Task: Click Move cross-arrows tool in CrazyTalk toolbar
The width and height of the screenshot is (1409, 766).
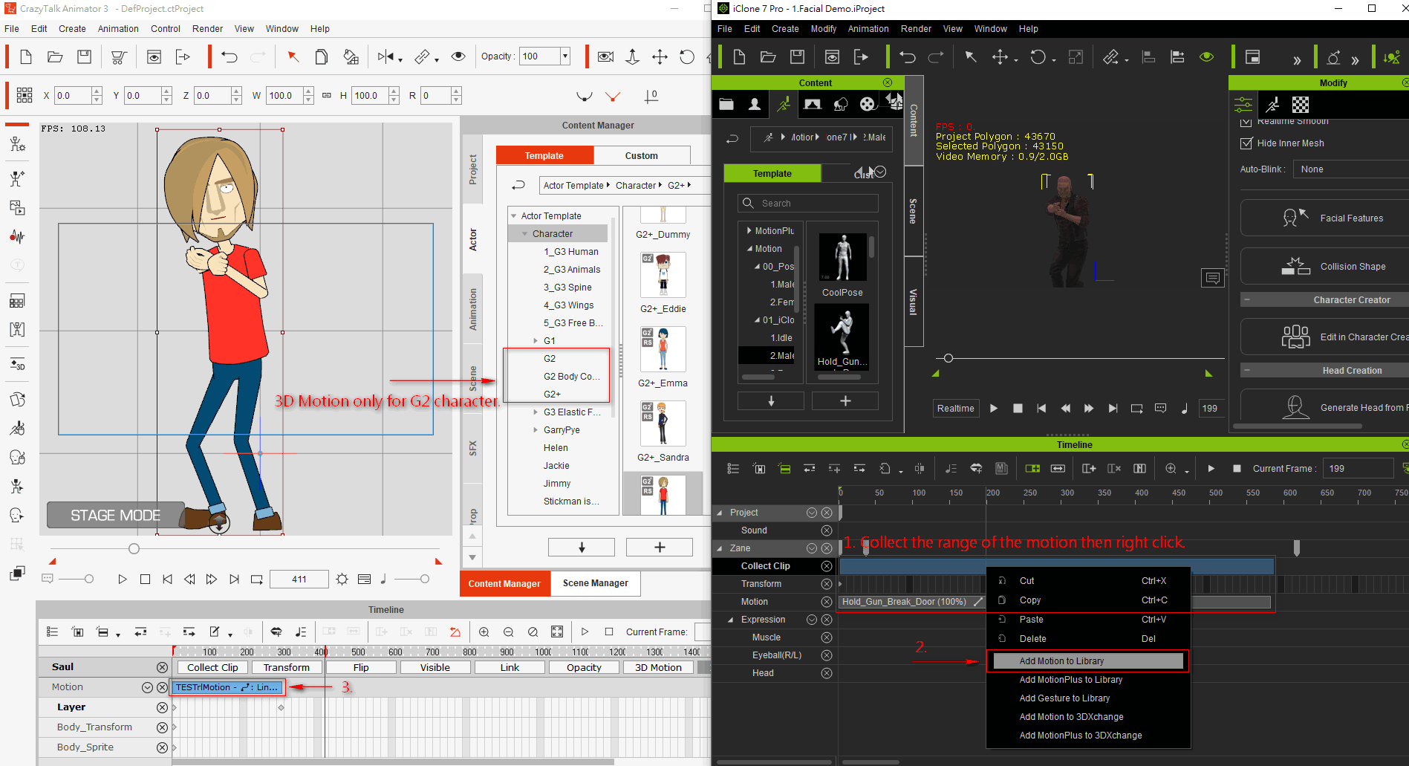Action: pyautogui.click(x=660, y=56)
